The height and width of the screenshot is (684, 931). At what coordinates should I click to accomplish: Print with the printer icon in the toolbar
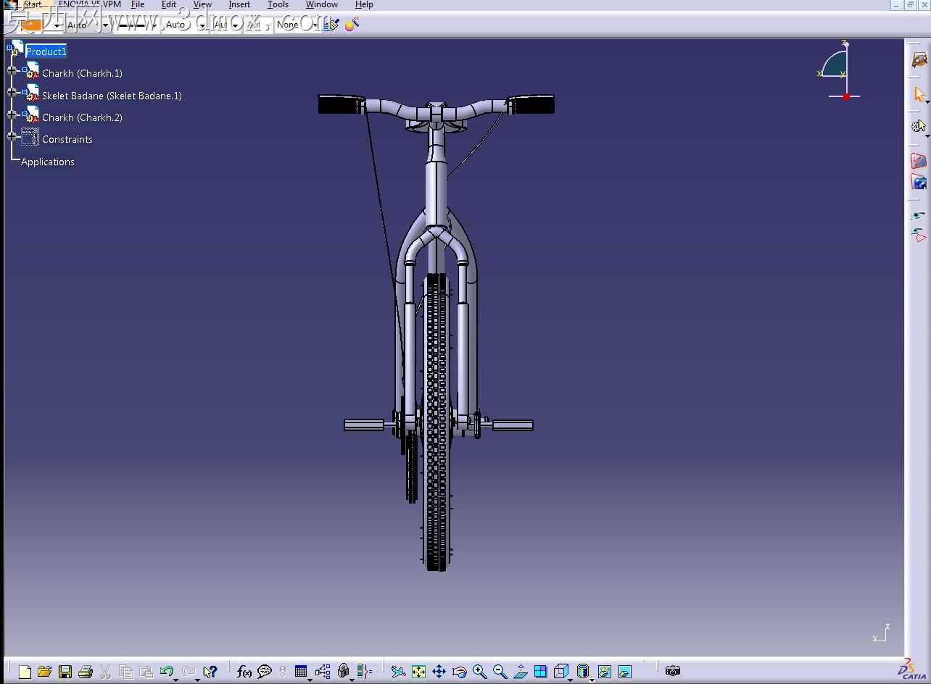pos(85,672)
